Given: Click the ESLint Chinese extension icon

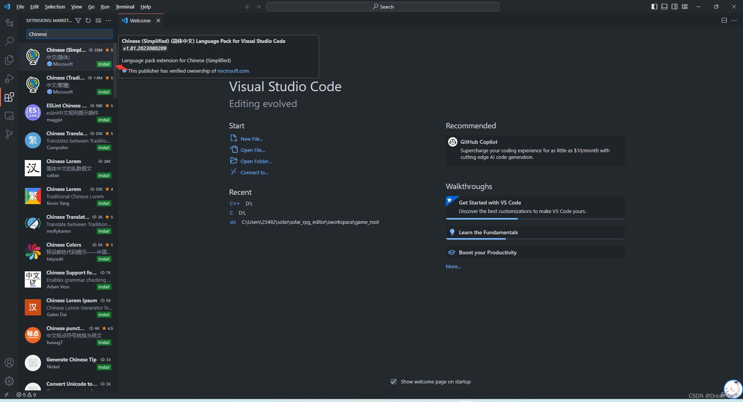Looking at the screenshot, I should click(33, 112).
